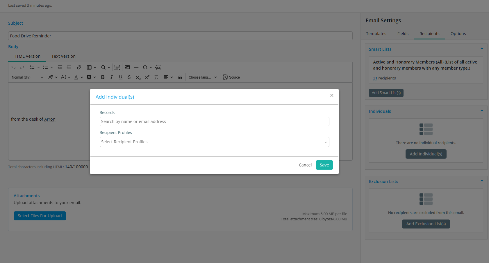Click the block quote icon
Screen dimensions: 489x263
tap(180, 77)
